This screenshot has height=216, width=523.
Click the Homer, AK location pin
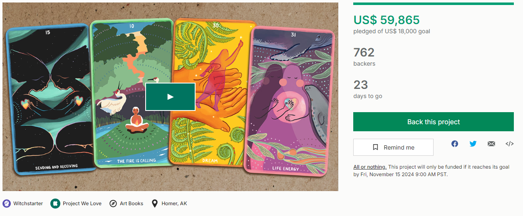[155, 204]
